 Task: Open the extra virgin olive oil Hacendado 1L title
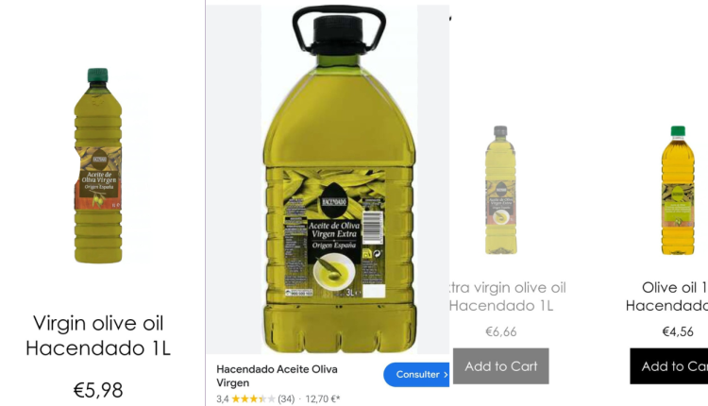coord(508,296)
